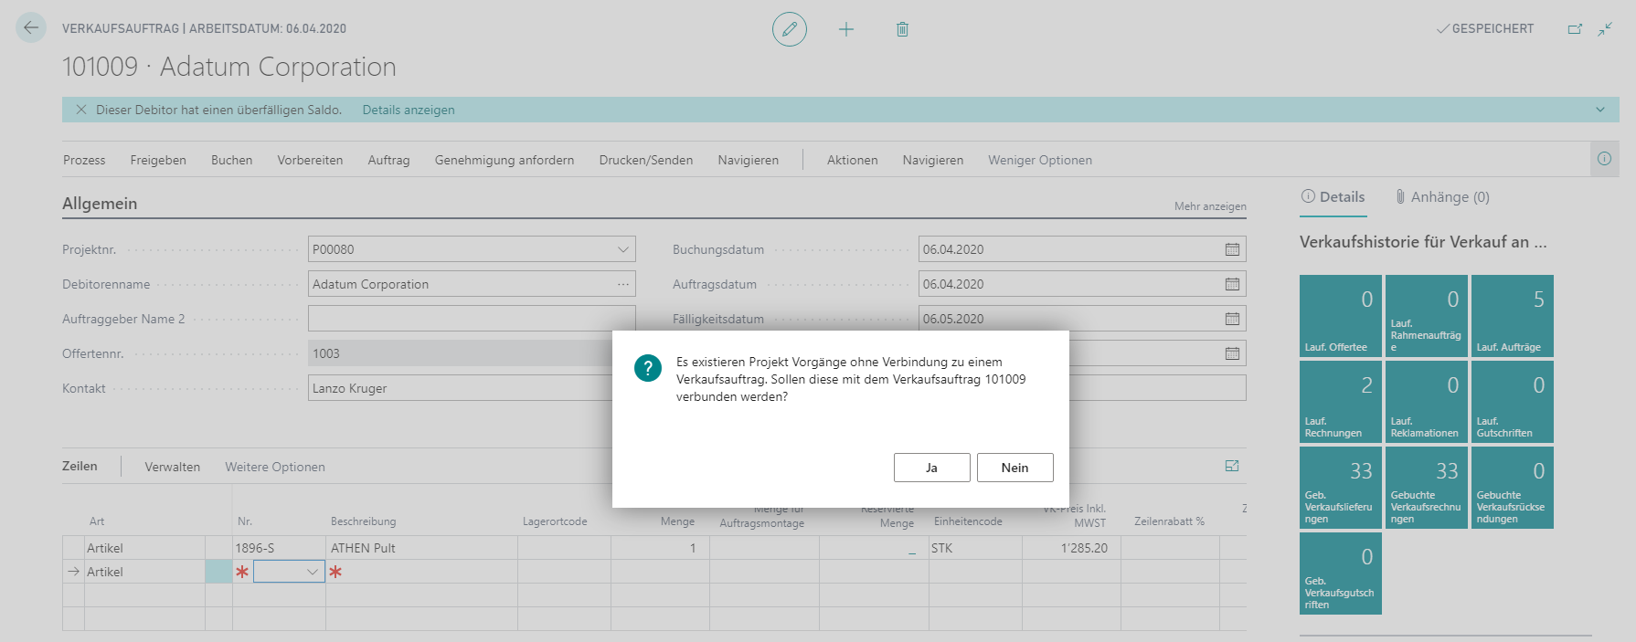The width and height of the screenshot is (1636, 642).
Task: Open the Drucken/Senden menu
Action: coord(646,160)
